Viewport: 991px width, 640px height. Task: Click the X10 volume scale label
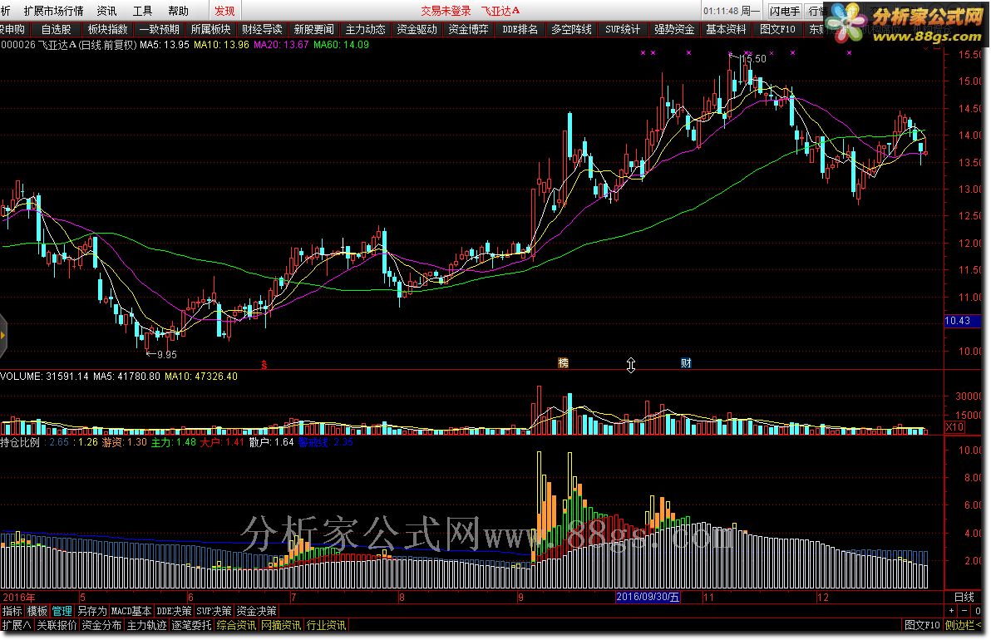[954, 427]
